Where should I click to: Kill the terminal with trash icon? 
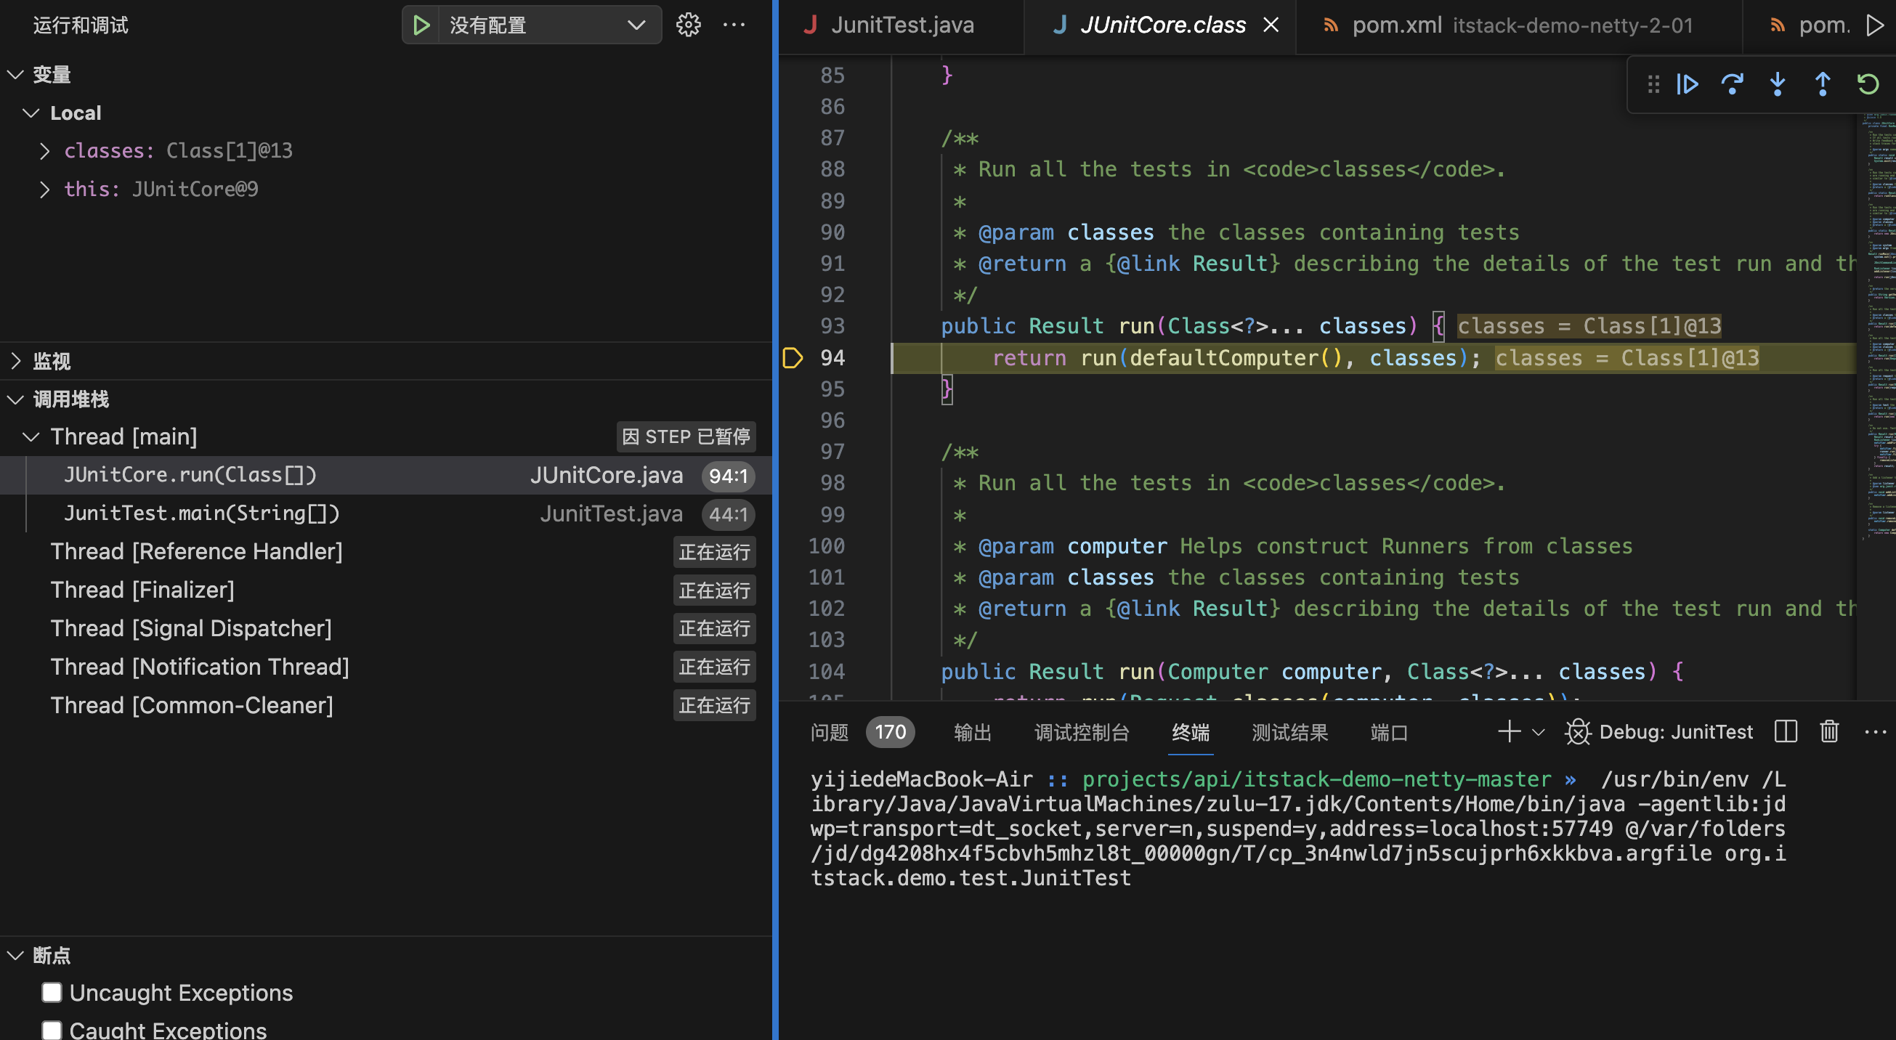tap(1829, 731)
